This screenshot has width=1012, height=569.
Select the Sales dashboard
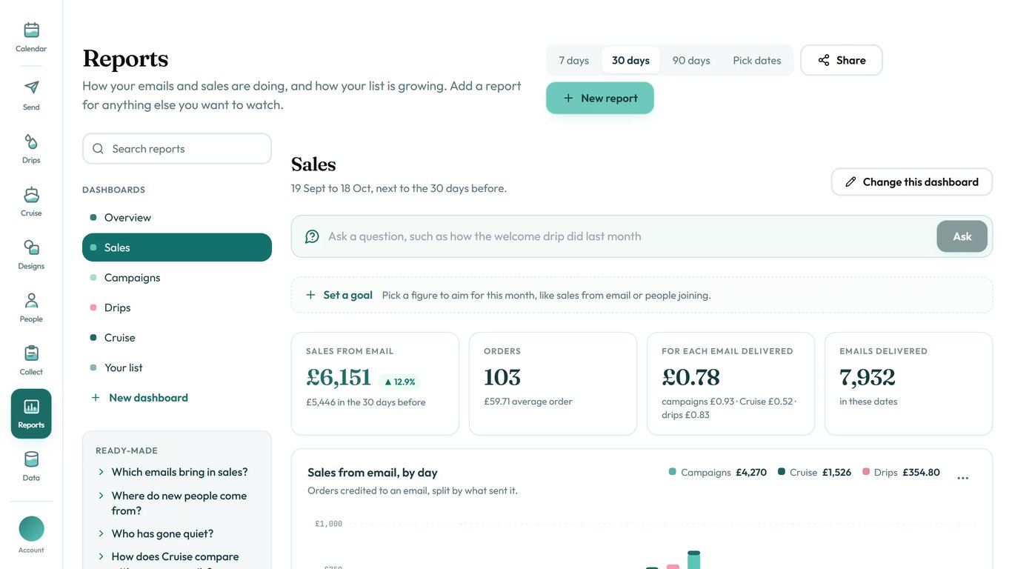(x=177, y=247)
